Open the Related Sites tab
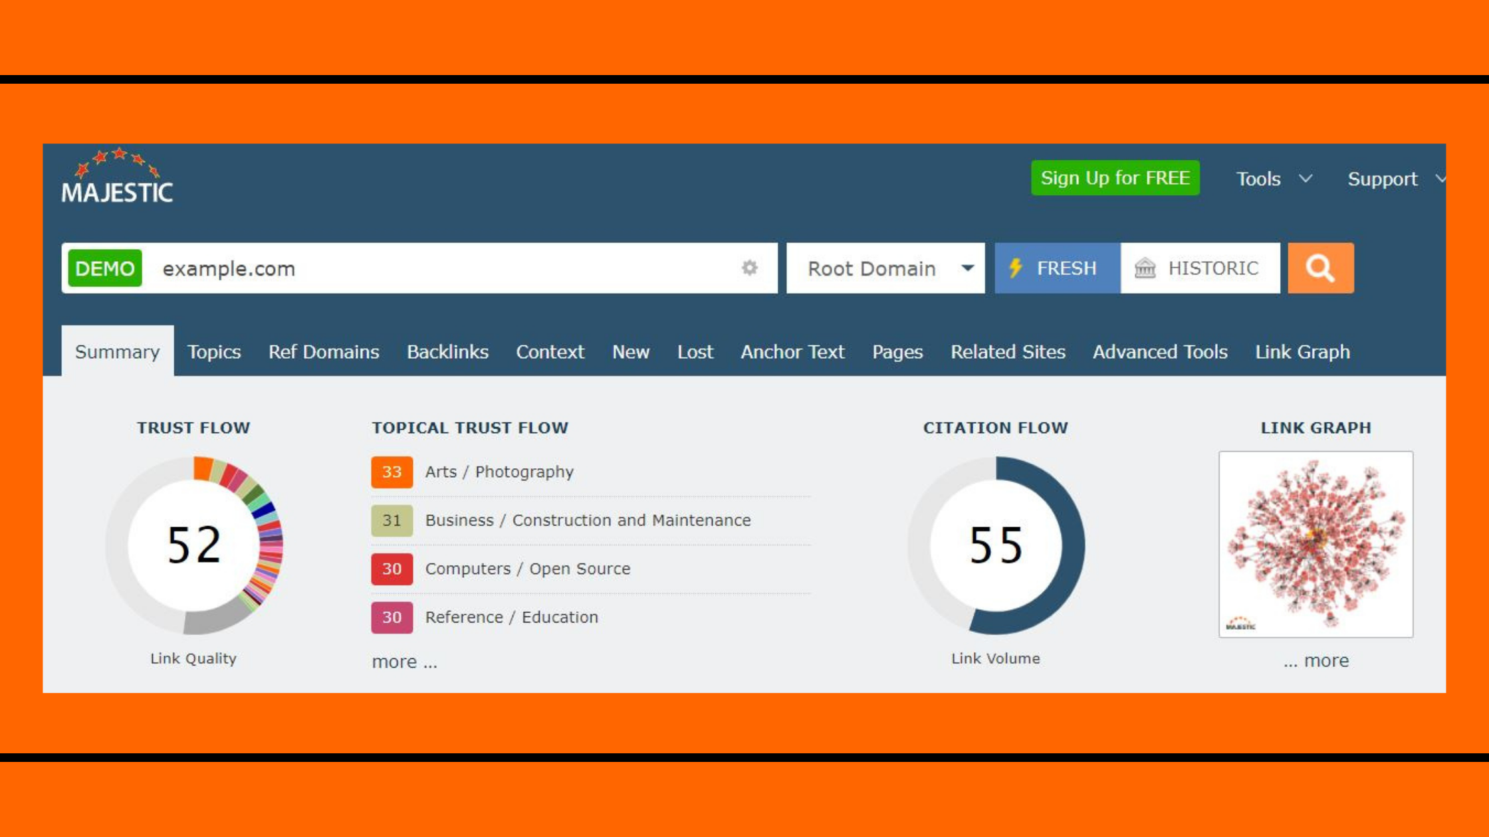The width and height of the screenshot is (1489, 837). pyautogui.click(x=1008, y=351)
